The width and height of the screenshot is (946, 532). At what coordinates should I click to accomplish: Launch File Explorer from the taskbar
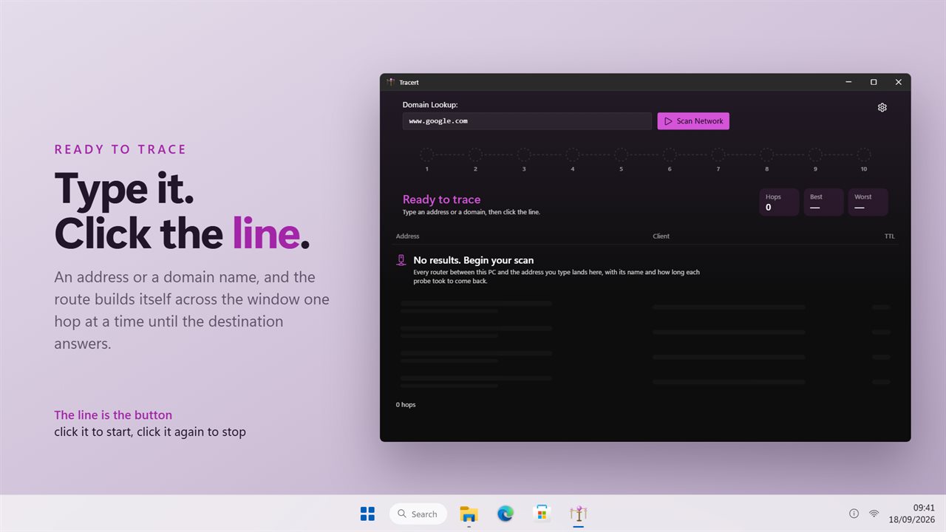pos(469,514)
